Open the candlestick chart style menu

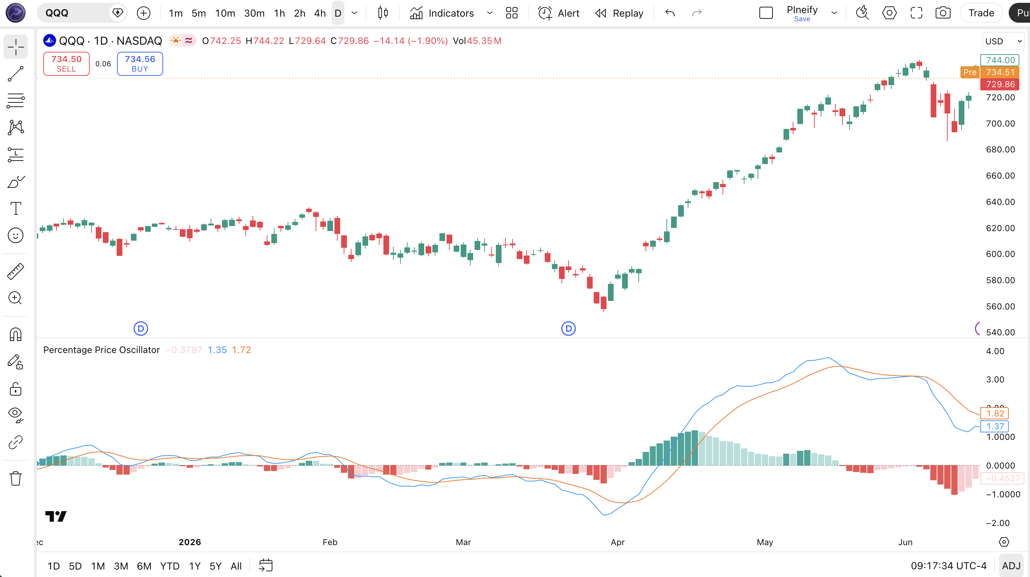click(383, 13)
